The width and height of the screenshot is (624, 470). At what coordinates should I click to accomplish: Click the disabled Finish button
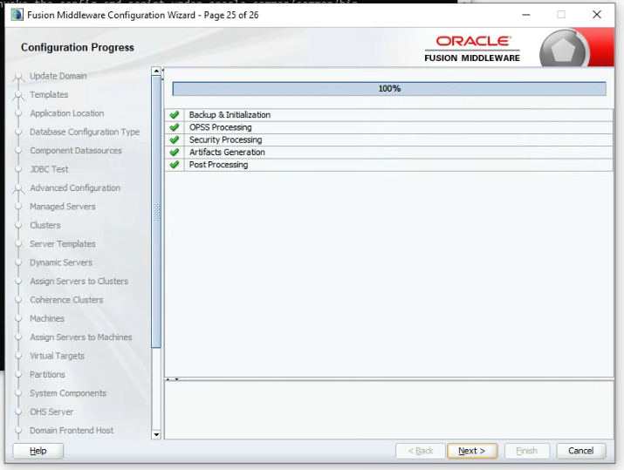(527, 451)
